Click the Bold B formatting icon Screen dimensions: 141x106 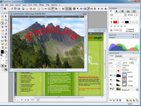click(x=111, y=19)
